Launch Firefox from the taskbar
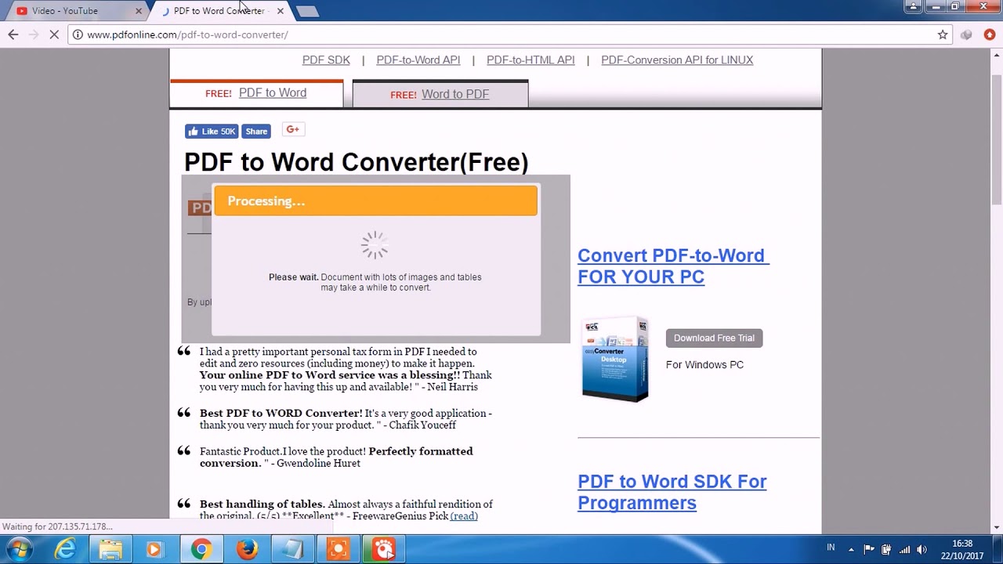The image size is (1003, 564). (247, 550)
